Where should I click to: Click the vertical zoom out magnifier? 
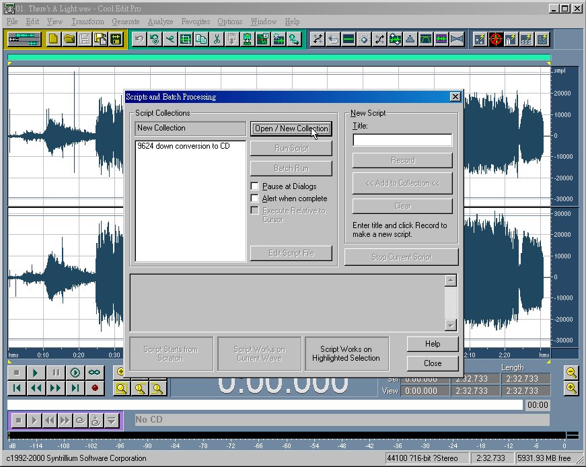click(571, 373)
